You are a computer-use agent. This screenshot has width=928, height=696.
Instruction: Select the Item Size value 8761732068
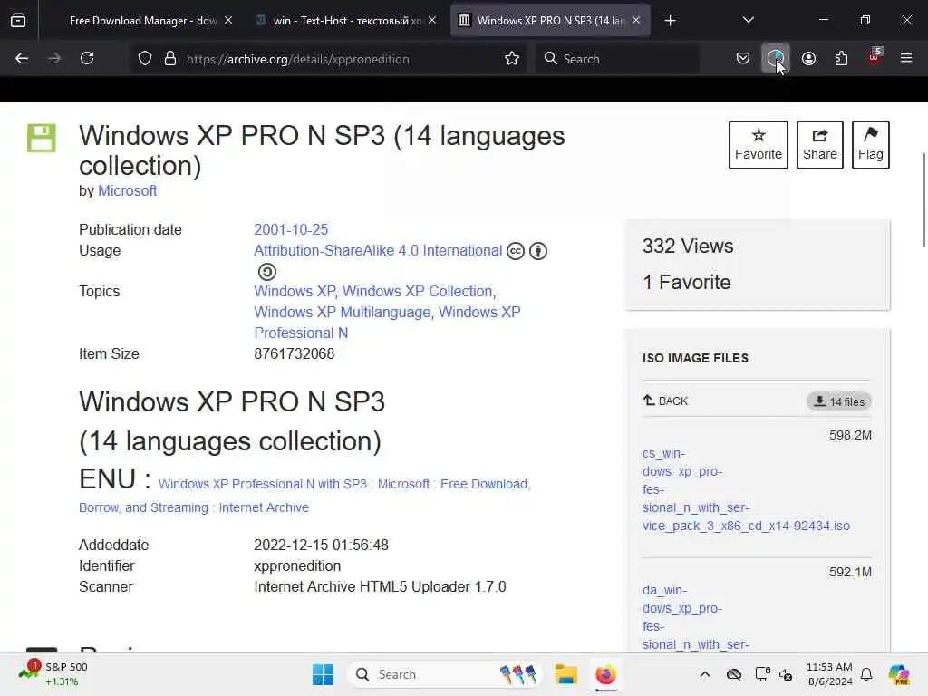coord(295,354)
